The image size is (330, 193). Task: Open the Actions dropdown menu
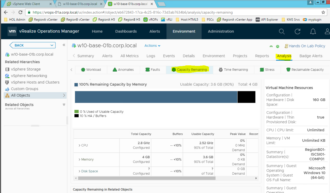pyautogui.click(x=152, y=46)
